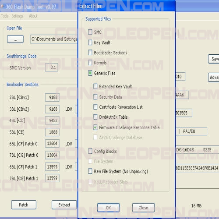Click the 2BL [CBv1] version field
This screenshot has width=219, height=219.
pyautogui.click(x=52, y=97)
